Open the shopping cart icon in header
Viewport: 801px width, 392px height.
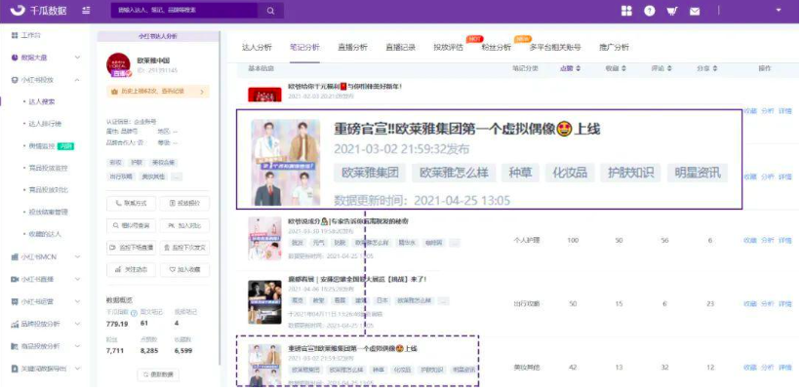[x=672, y=11]
